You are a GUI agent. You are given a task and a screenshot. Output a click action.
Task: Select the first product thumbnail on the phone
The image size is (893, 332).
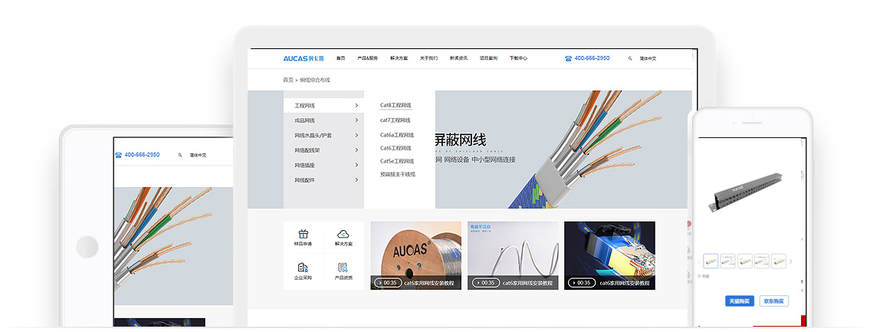711,261
